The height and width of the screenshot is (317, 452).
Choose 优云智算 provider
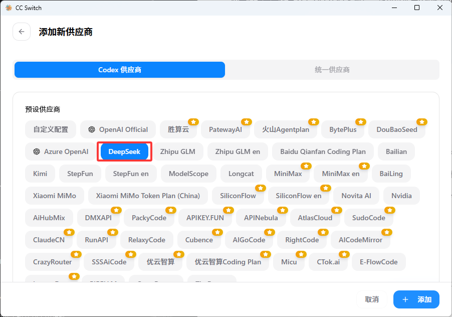click(x=160, y=262)
